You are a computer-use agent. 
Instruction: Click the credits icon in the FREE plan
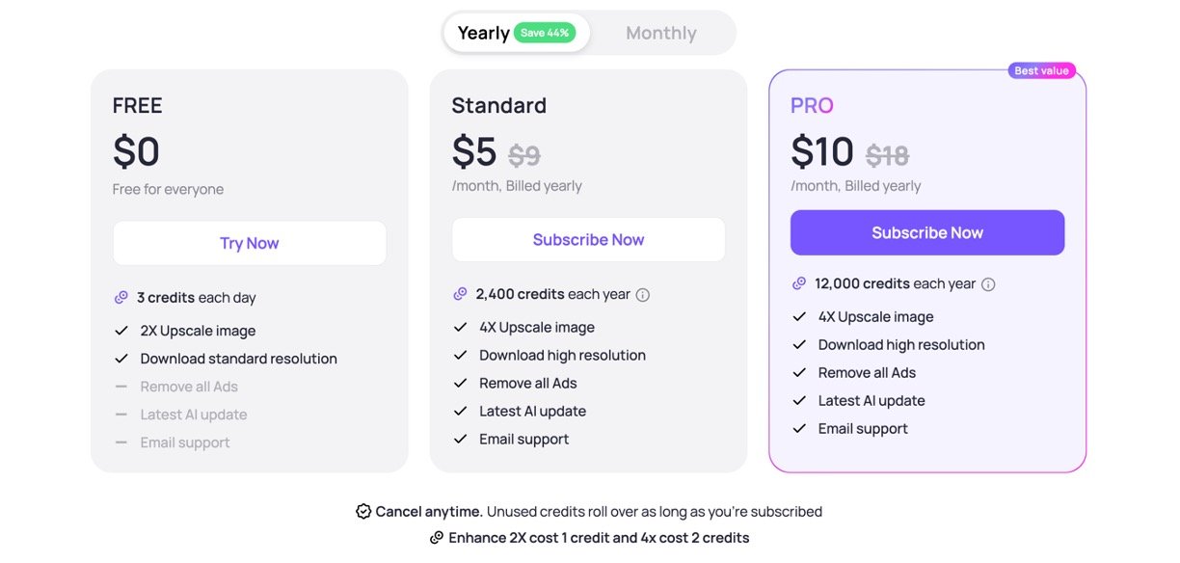pos(121,298)
